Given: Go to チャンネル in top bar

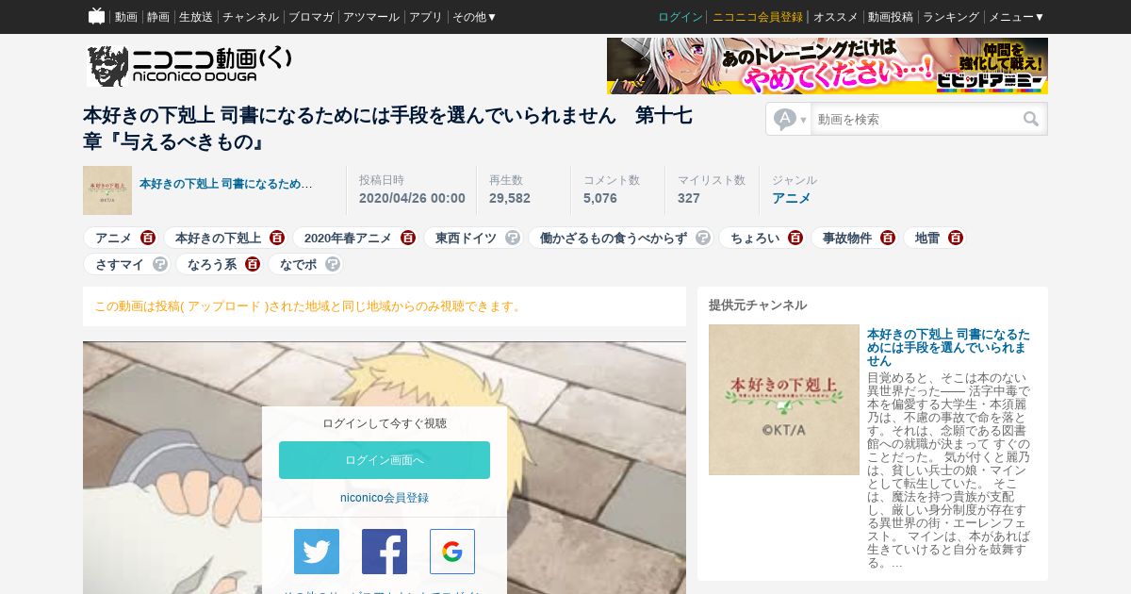Looking at the screenshot, I should [251, 17].
